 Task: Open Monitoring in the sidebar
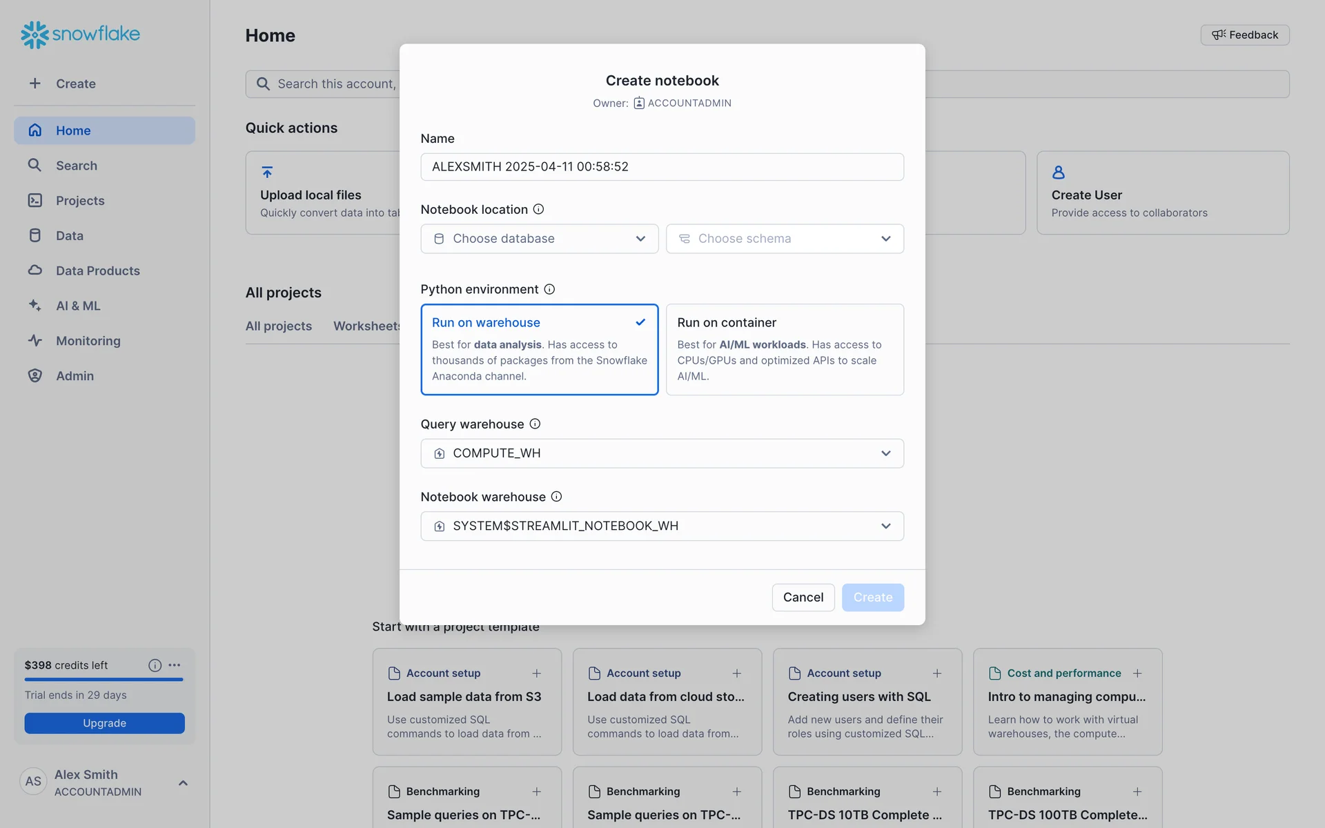(x=88, y=341)
